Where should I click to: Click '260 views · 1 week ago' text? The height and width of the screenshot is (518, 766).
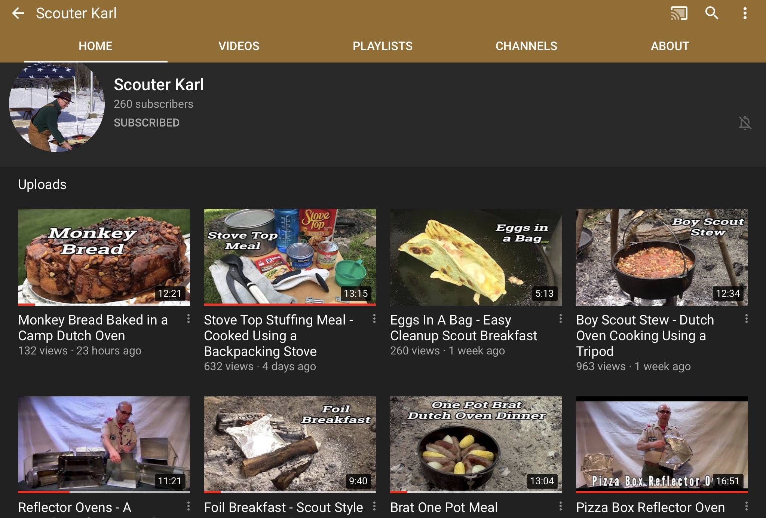point(447,351)
